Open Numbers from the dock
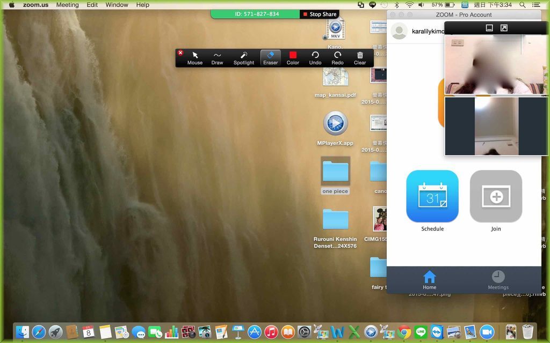Image resolution: width=550 pixels, height=343 pixels. [171, 332]
